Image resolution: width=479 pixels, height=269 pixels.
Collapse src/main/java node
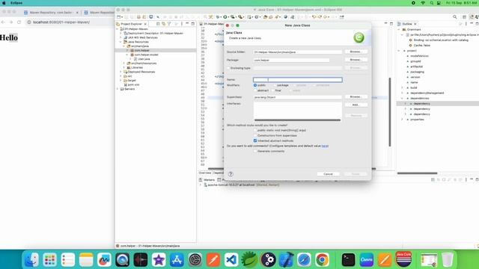[124, 46]
